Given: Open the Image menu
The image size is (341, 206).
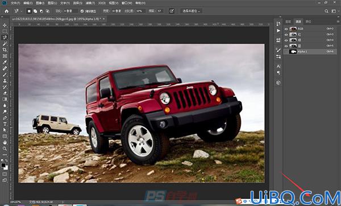Looking at the screenshot, I should (x=40, y=3).
